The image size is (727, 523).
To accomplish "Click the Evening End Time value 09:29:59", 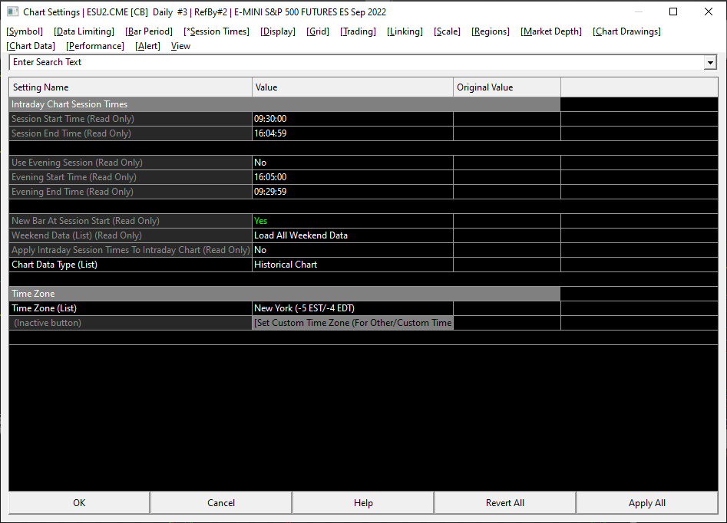I will coord(352,192).
